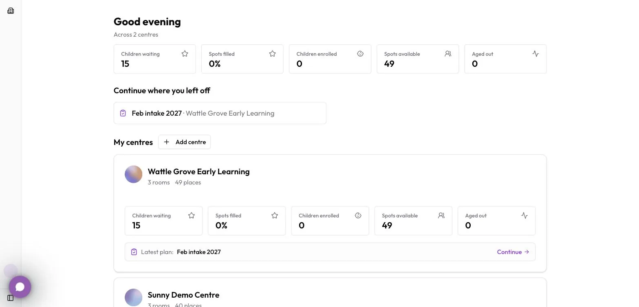The width and height of the screenshot is (639, 307).
Task: Click people icon on top Spots available card
Action: tap(448, 54)
